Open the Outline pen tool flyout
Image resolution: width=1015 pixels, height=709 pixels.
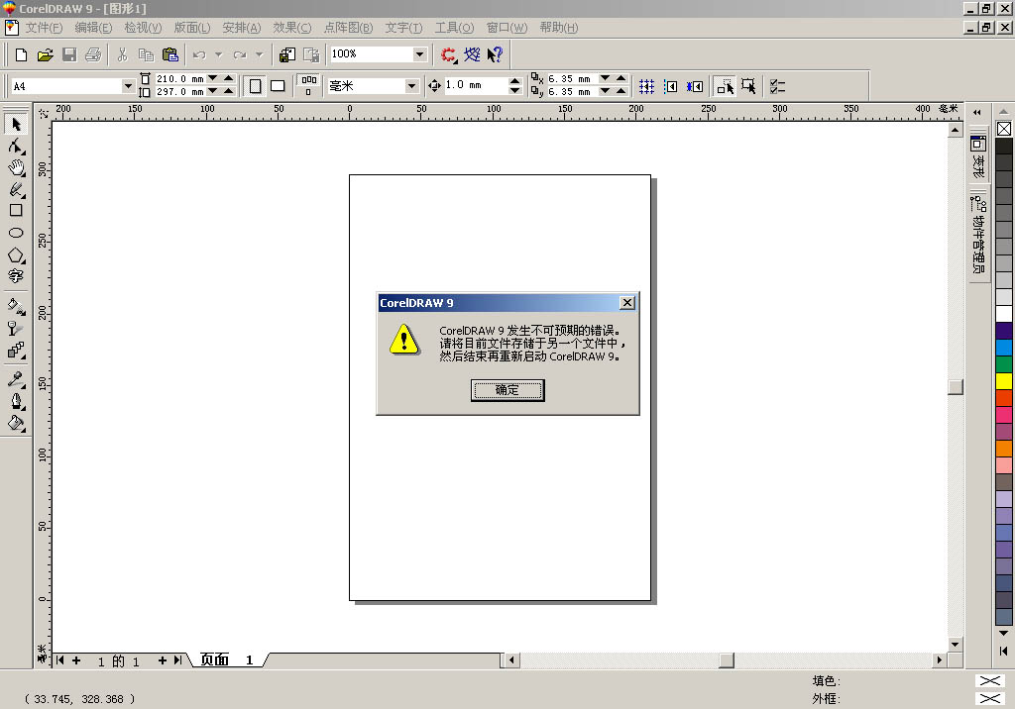pyautogui.click(x=16, y=401)
